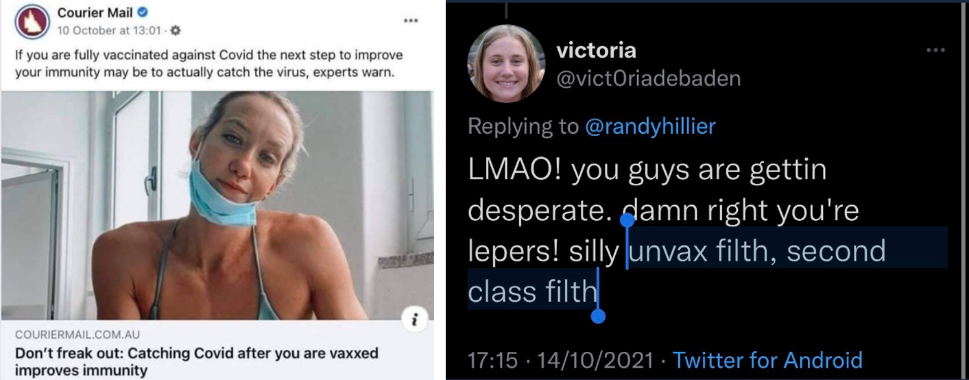Open the Facebook post three-dot menu
Image resolution: width=969 pixels, height=380 pixels.
(x=411, y=21)
